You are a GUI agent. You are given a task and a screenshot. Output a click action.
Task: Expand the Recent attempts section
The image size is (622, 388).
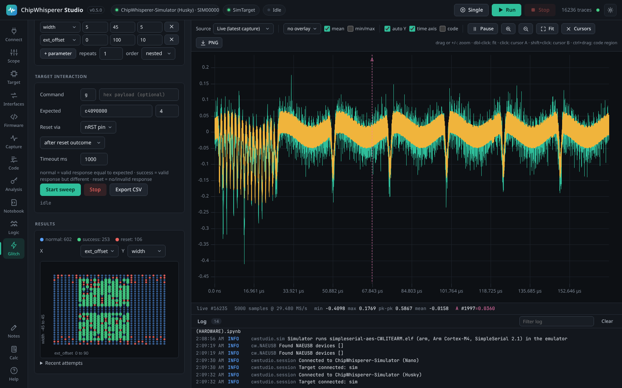[61, 363]
